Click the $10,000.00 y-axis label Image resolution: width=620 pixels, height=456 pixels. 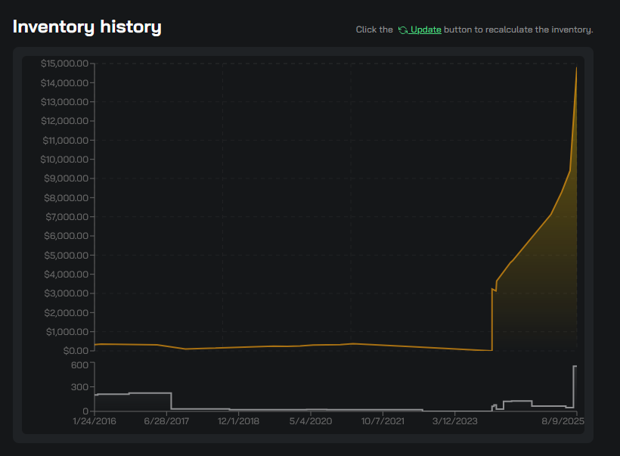pyautogui.click(x=64, y=160)
